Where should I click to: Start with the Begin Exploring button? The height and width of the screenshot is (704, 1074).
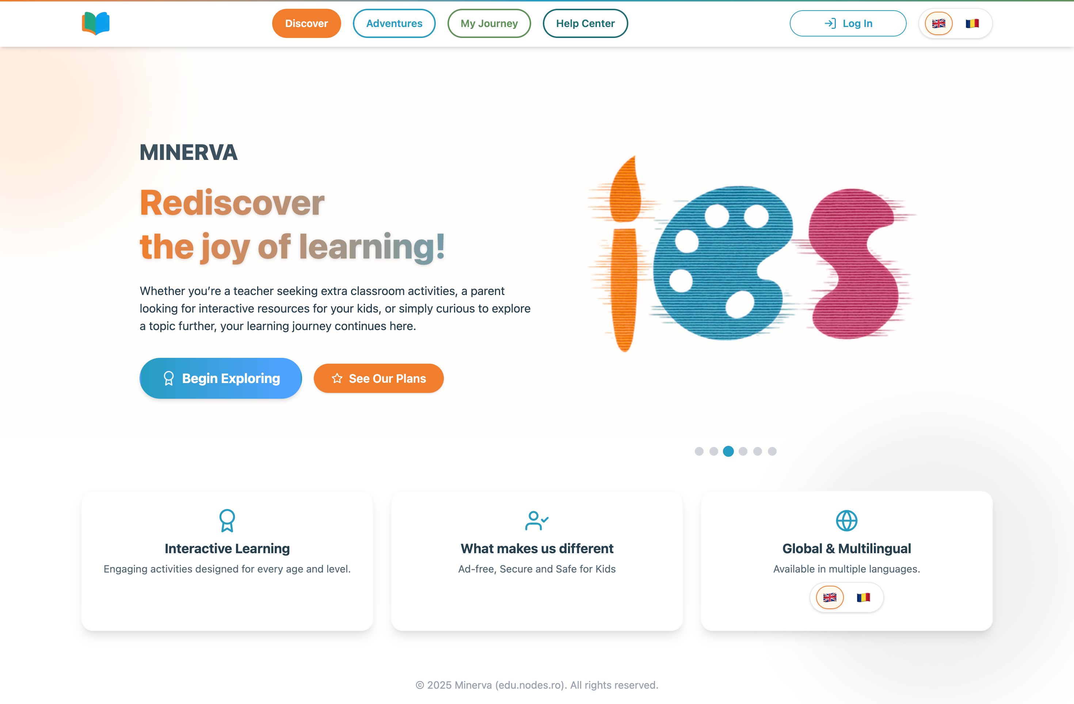(221, 378)
